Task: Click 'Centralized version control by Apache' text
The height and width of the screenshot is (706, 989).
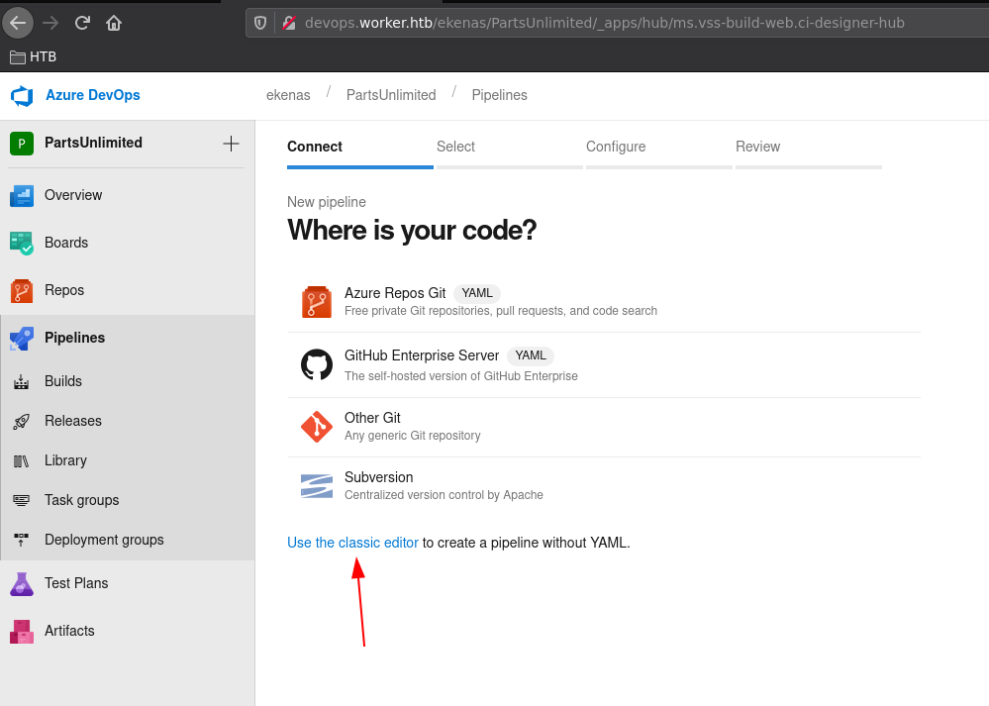Action: click(x=444, y=495)
